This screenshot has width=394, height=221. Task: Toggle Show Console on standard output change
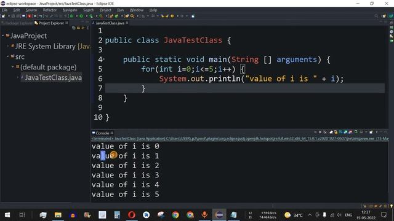pos(345,132)
